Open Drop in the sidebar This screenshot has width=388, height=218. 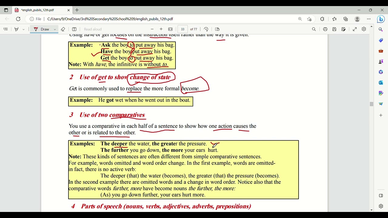click(x=381, y=104)
